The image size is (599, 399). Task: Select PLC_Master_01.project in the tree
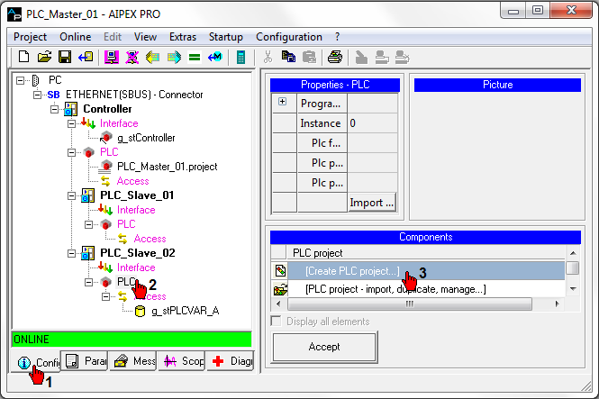[x=167, y=167]
